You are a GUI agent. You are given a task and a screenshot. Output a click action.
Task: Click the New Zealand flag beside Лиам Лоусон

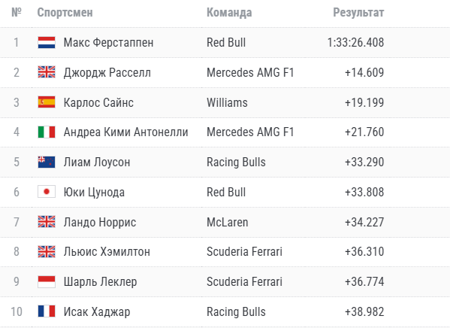coord(47,162)
